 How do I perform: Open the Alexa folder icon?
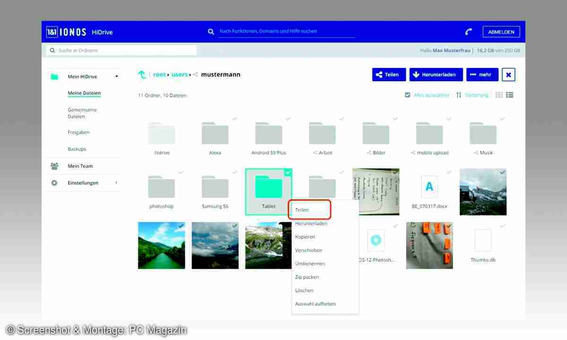pos(215,134)
